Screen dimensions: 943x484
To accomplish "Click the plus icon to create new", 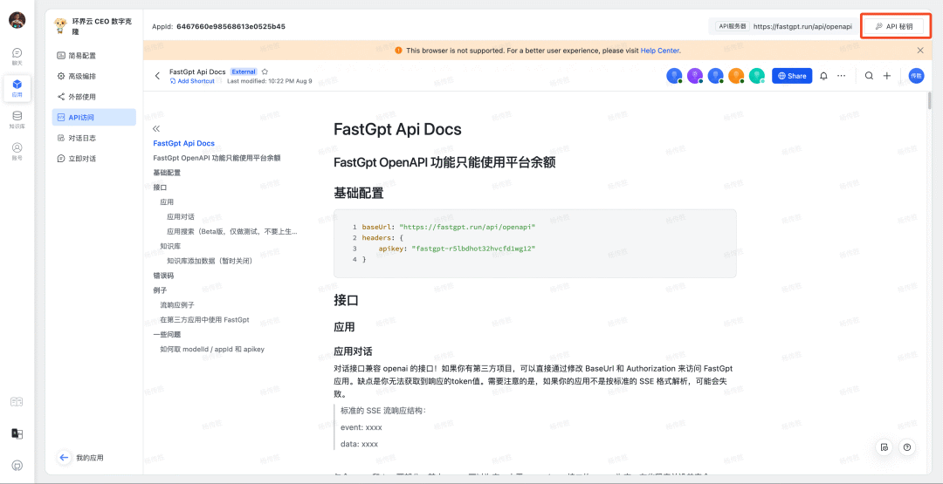I will pyautogui.click(x=887, y=76).
